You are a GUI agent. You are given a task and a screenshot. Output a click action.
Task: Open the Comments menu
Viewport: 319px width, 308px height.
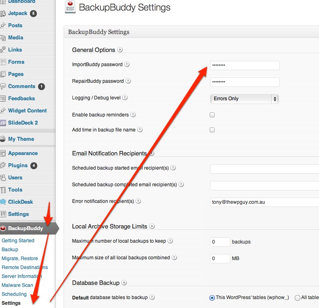pyautogui.click(x=22, y=86)
